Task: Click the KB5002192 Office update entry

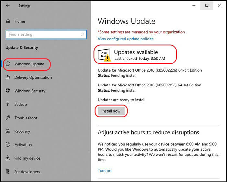Action: [149, 88]
